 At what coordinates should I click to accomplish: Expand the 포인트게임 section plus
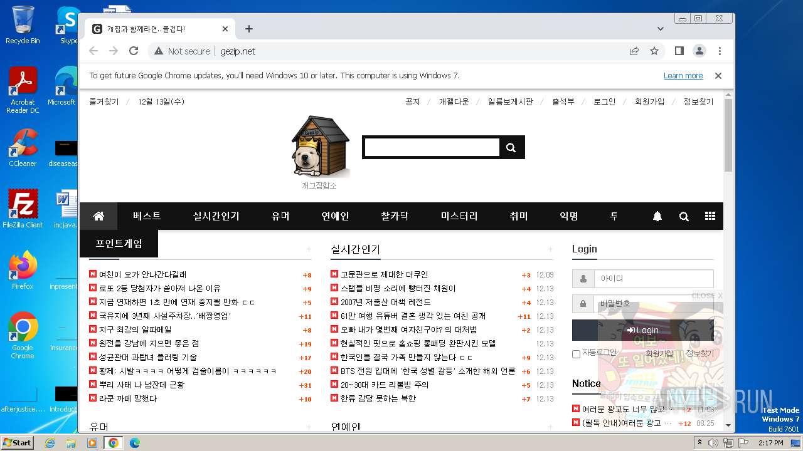pos(309,249)
